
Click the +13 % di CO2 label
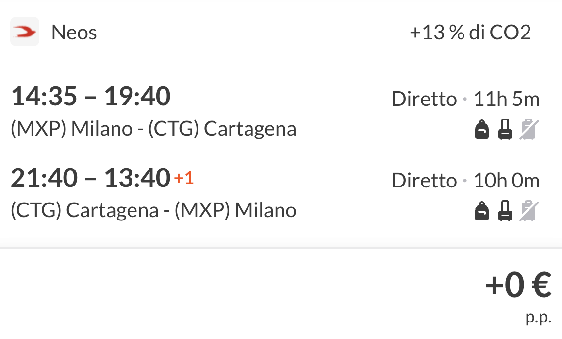470,33
